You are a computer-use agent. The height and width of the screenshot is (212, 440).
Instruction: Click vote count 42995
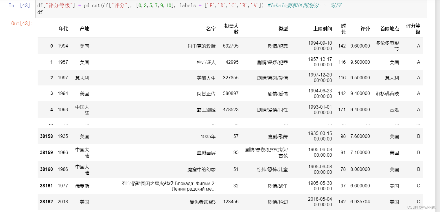click(x=232, y=62)
